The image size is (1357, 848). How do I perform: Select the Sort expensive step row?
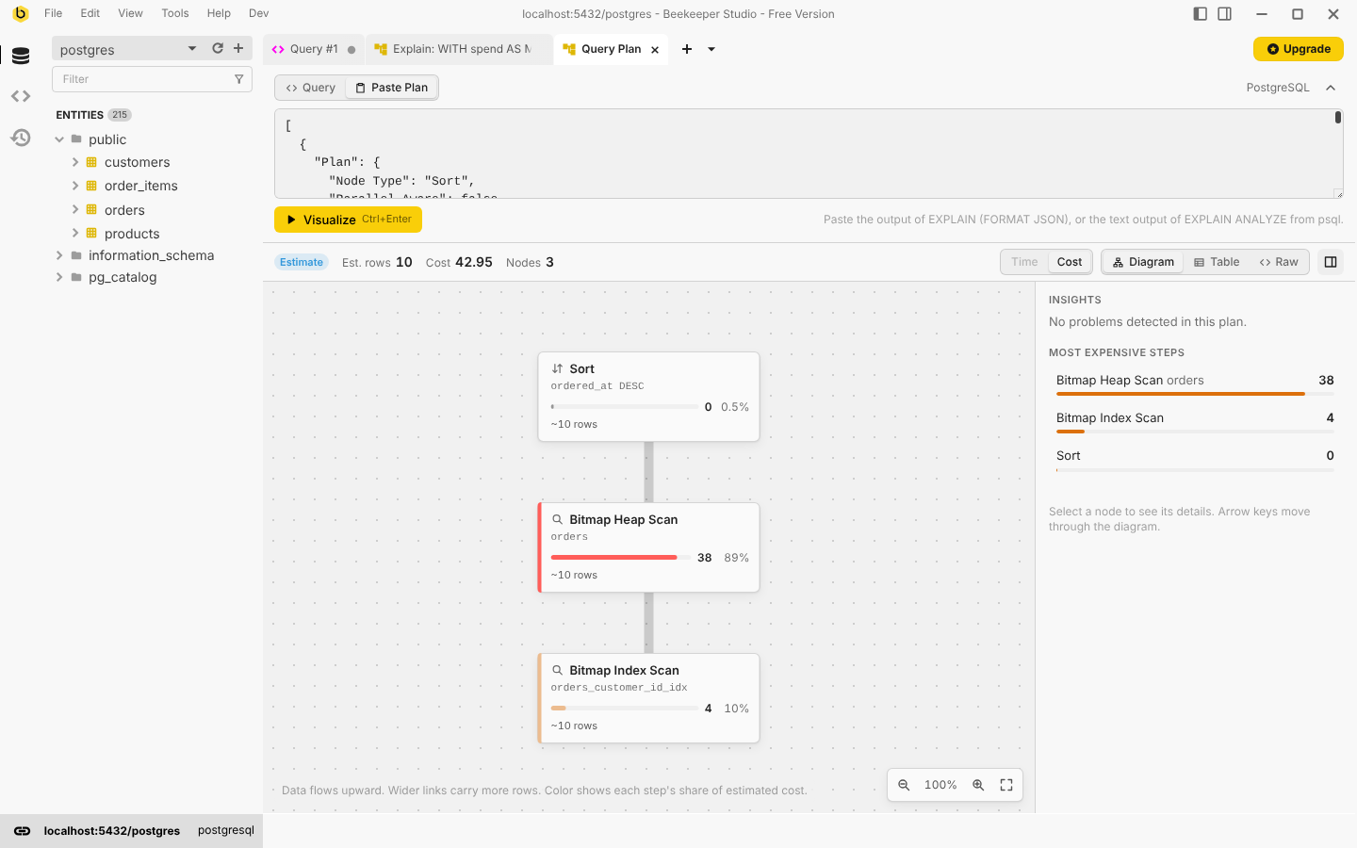point(1195,460)
